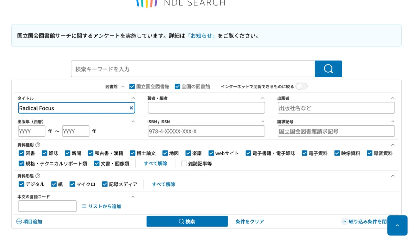Viewport: 413px width, 241px height.
Task: Clear the Radical Focus title with X
Action: 131,108
